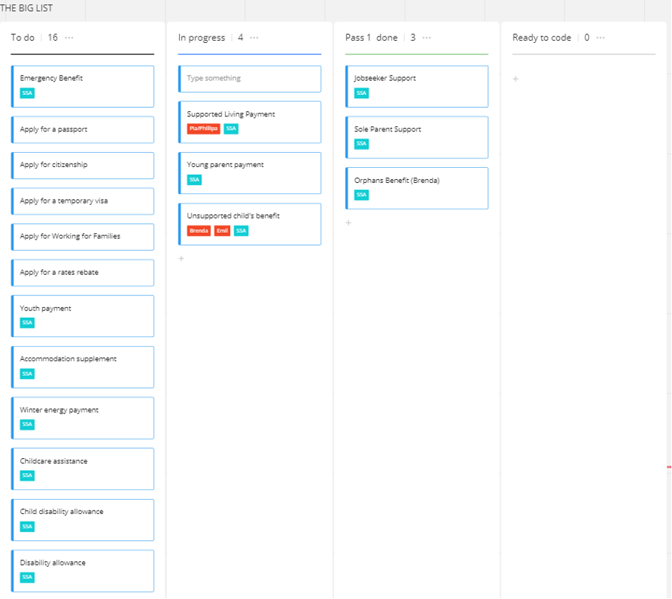Open the Apply for a passport card

coord(83,130)
